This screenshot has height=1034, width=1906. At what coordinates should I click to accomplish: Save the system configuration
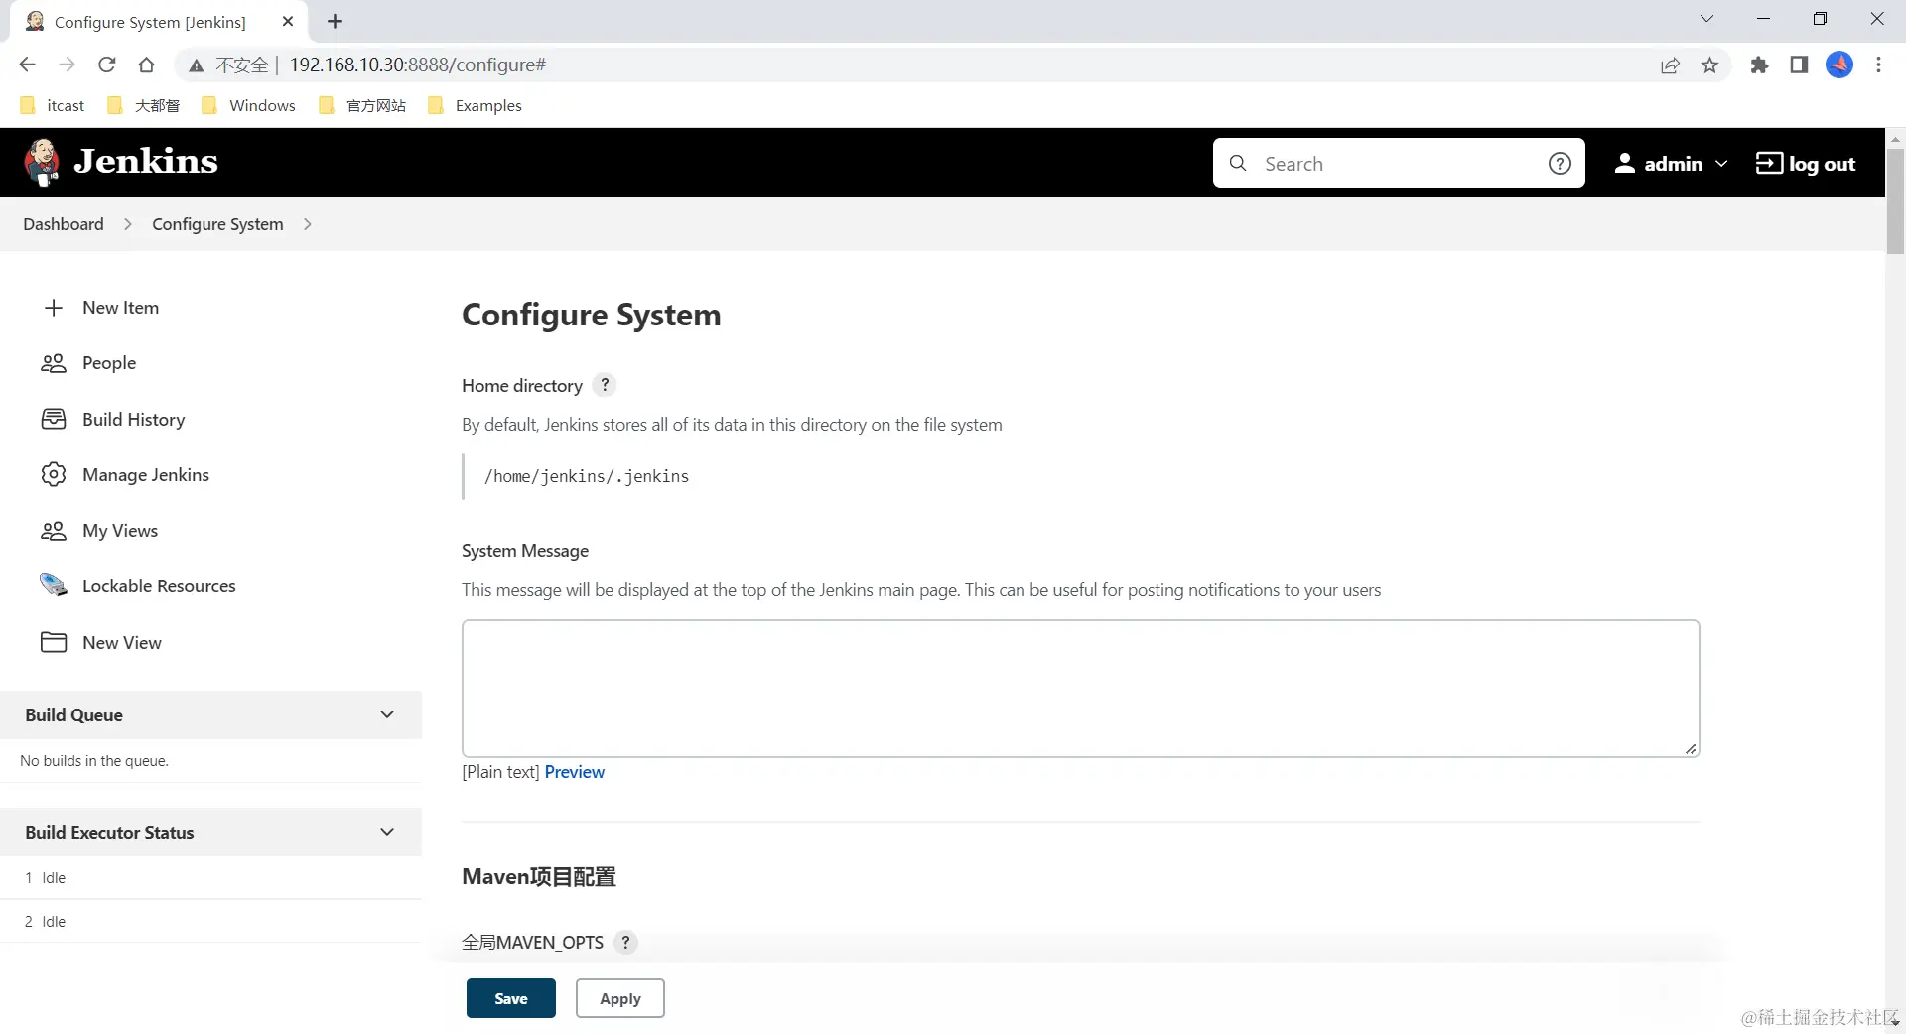click(x=511, y=998)
